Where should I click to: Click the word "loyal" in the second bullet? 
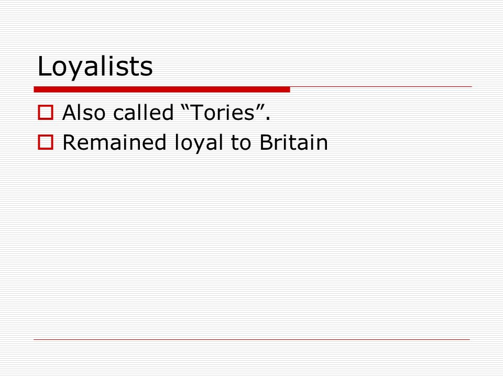pyautogui.click(x=198, y=142)
